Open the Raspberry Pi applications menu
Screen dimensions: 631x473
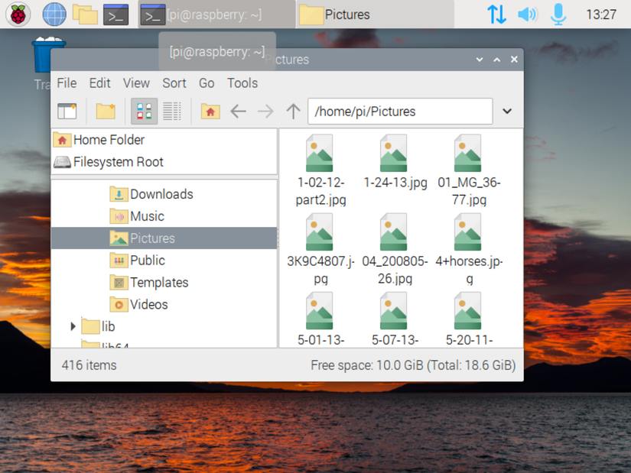[x=18, y=14]
